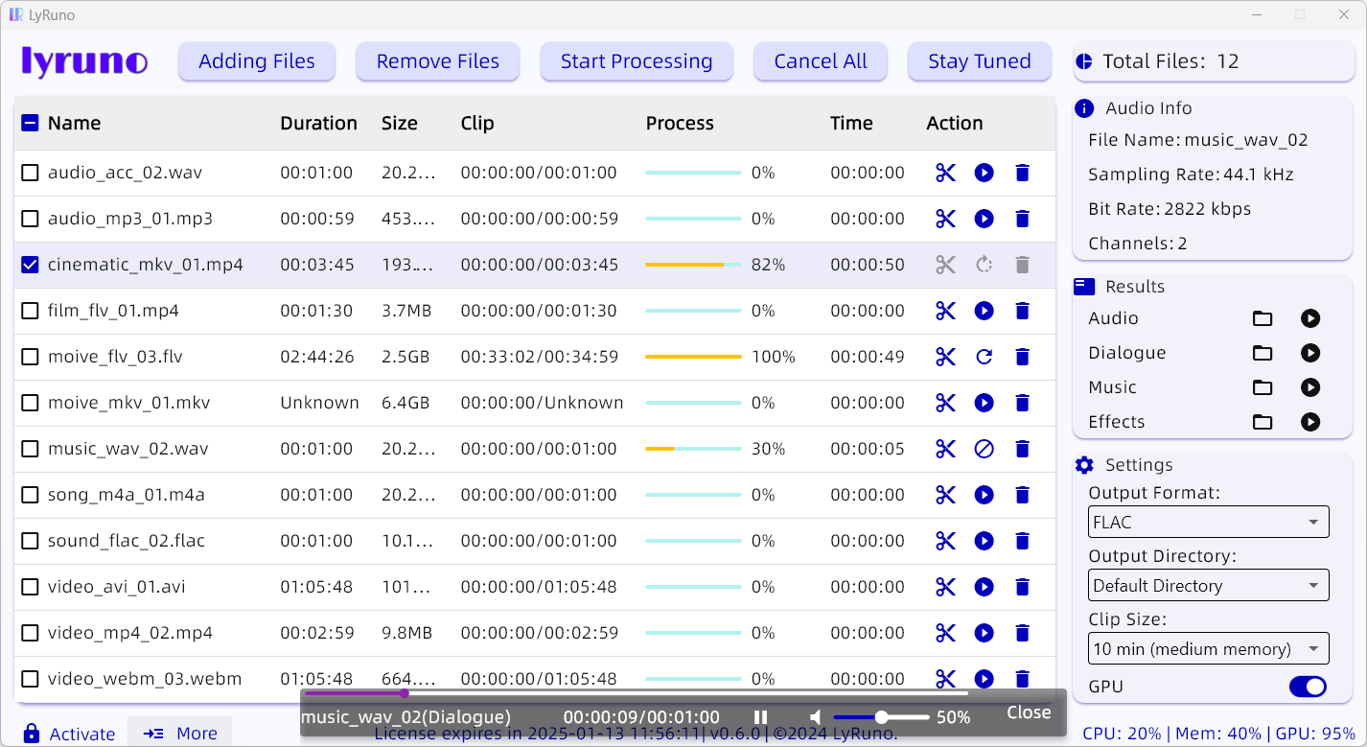1367x747 pixels.
Task: Open the Clip Size dropdown
Action: [1209, 648]
